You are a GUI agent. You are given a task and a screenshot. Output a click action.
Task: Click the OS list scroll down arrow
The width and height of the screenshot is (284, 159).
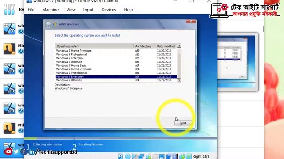click(179, 80)
